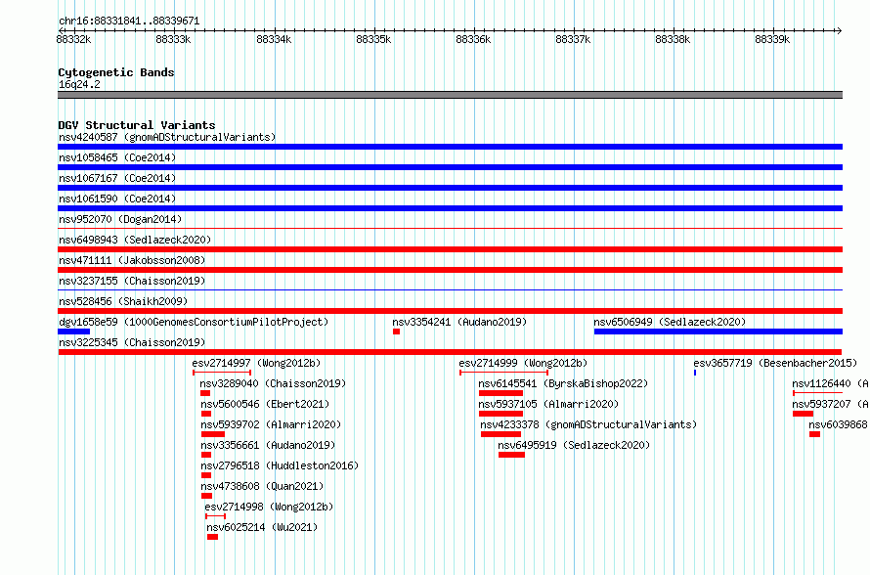The image size is (870, 575).
Task: Click esv2714998 (Wong2012b) label
Action: 269,507
